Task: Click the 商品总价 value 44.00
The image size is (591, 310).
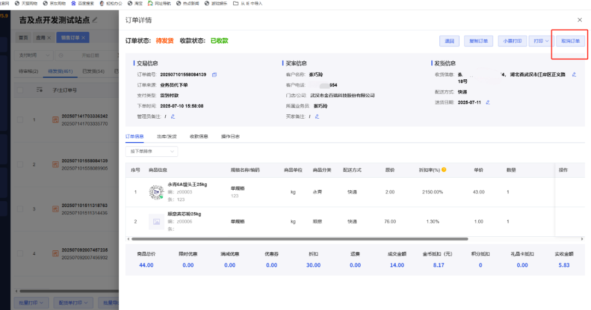Action: (x=146, y=265)
